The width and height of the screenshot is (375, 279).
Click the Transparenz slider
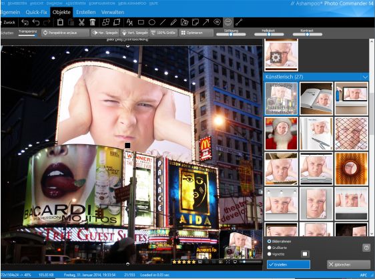28,35
